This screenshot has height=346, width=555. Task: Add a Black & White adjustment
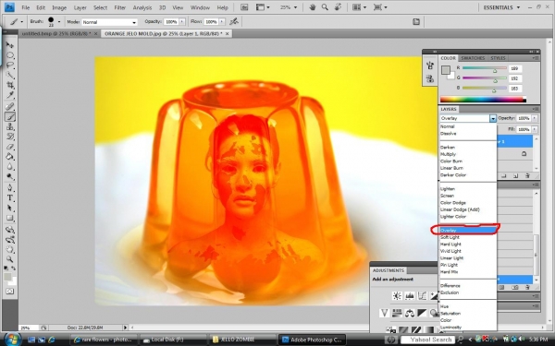pyautogui.click(x=422, y=313)
